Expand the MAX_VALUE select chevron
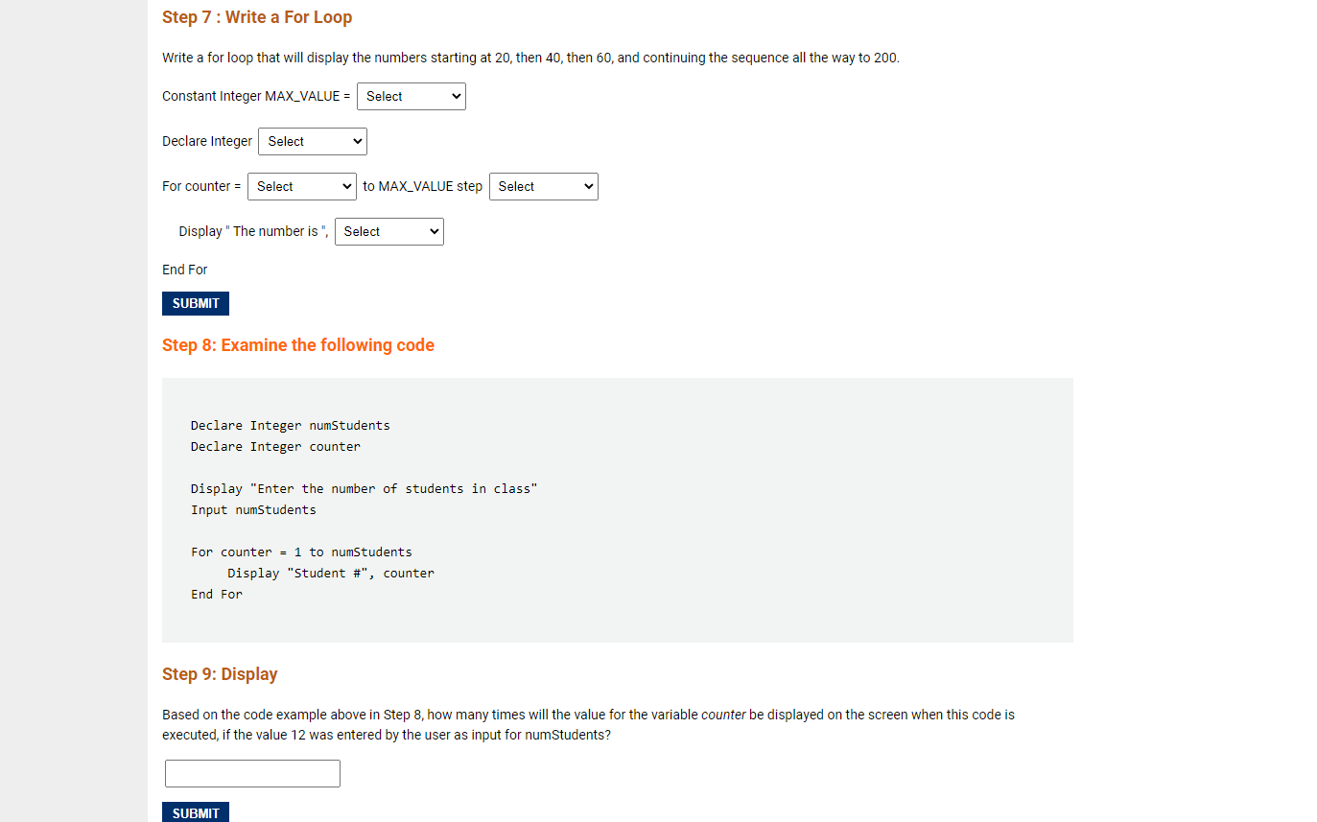 click(455, 96)
